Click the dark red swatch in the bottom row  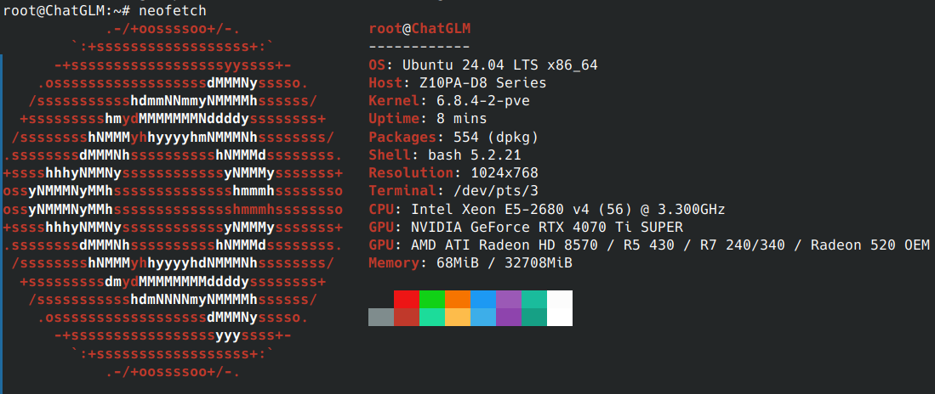[407, 317]
